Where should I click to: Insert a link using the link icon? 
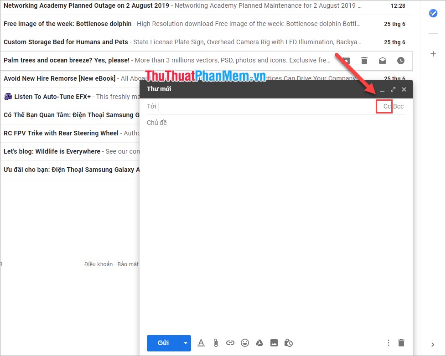tap(230, 343)
